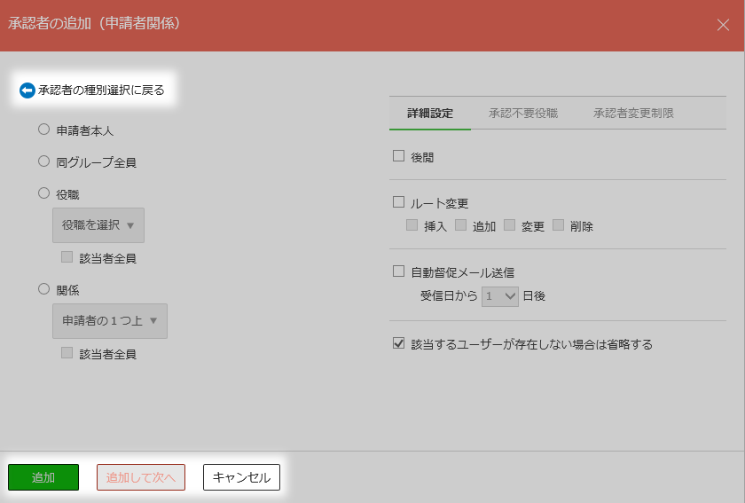Switch to the 承認不要役職 tab
Image resolution: width=745 pixels, height=503 pixels.
click(523, 114)
